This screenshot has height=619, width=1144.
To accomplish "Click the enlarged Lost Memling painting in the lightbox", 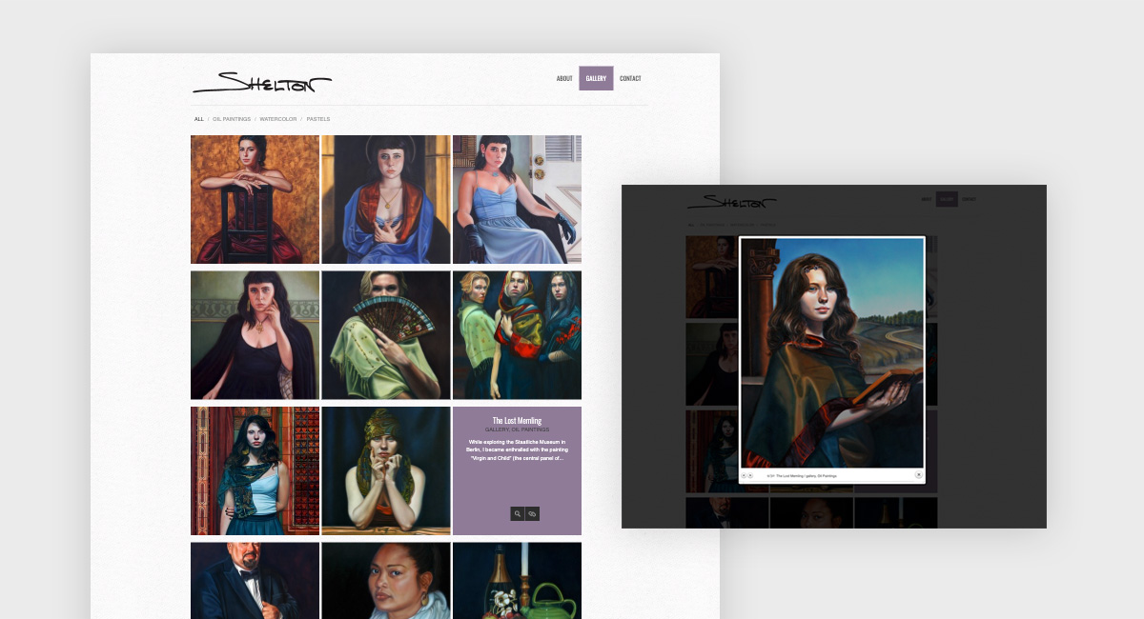I will coord(832,352).
